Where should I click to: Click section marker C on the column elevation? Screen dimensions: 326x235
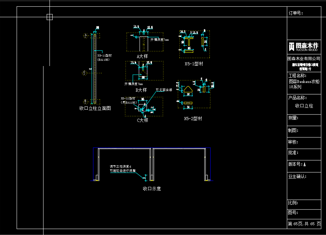tap(84, 73)
